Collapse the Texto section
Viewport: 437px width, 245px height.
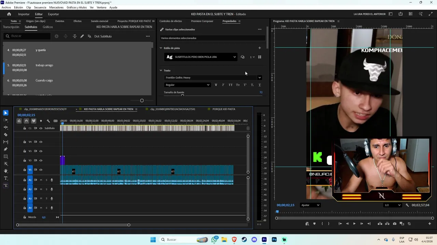(x=161, y=70)
